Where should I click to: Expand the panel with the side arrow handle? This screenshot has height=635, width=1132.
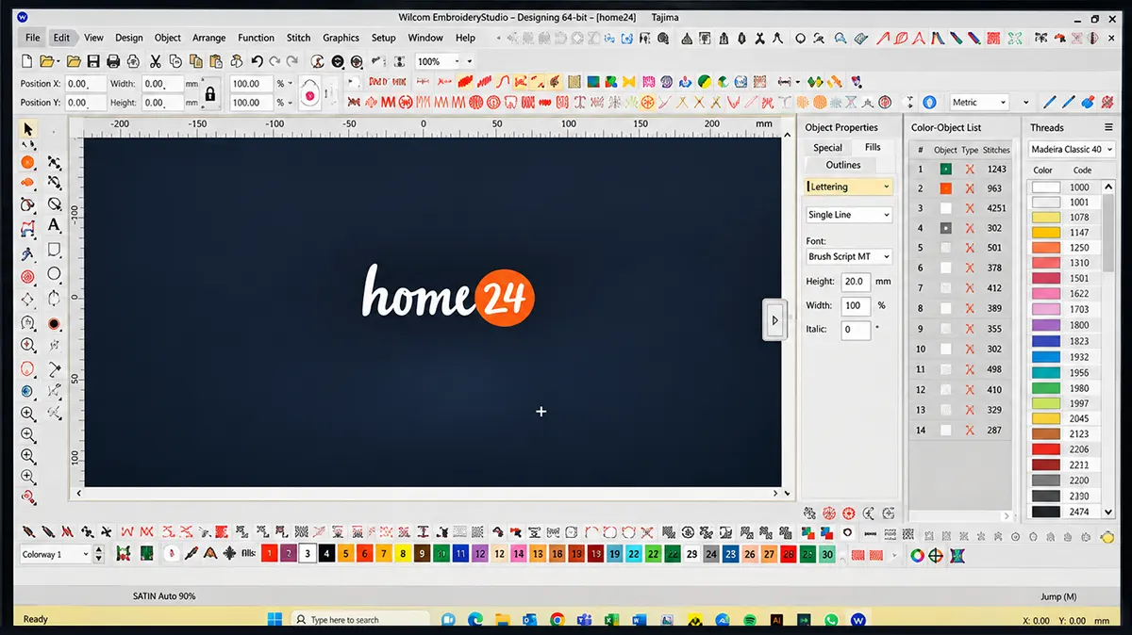coord(774,320)
